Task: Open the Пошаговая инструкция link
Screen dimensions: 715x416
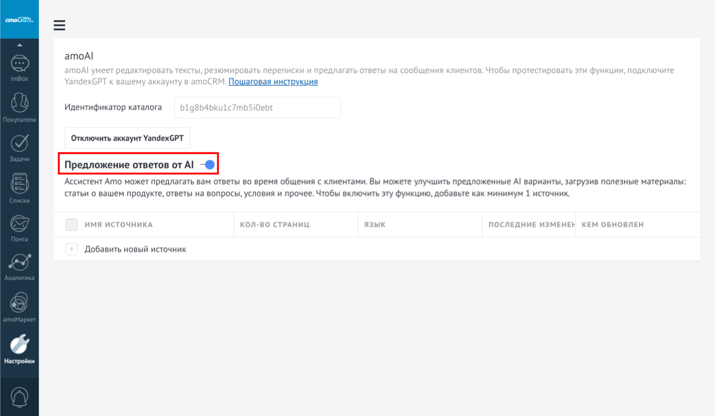Action: pos(273,82)
